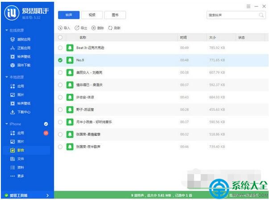This screenshot has width=269, height=200.
Task: Open 照片 under the iPhone section
Action: tap(17, 142)
